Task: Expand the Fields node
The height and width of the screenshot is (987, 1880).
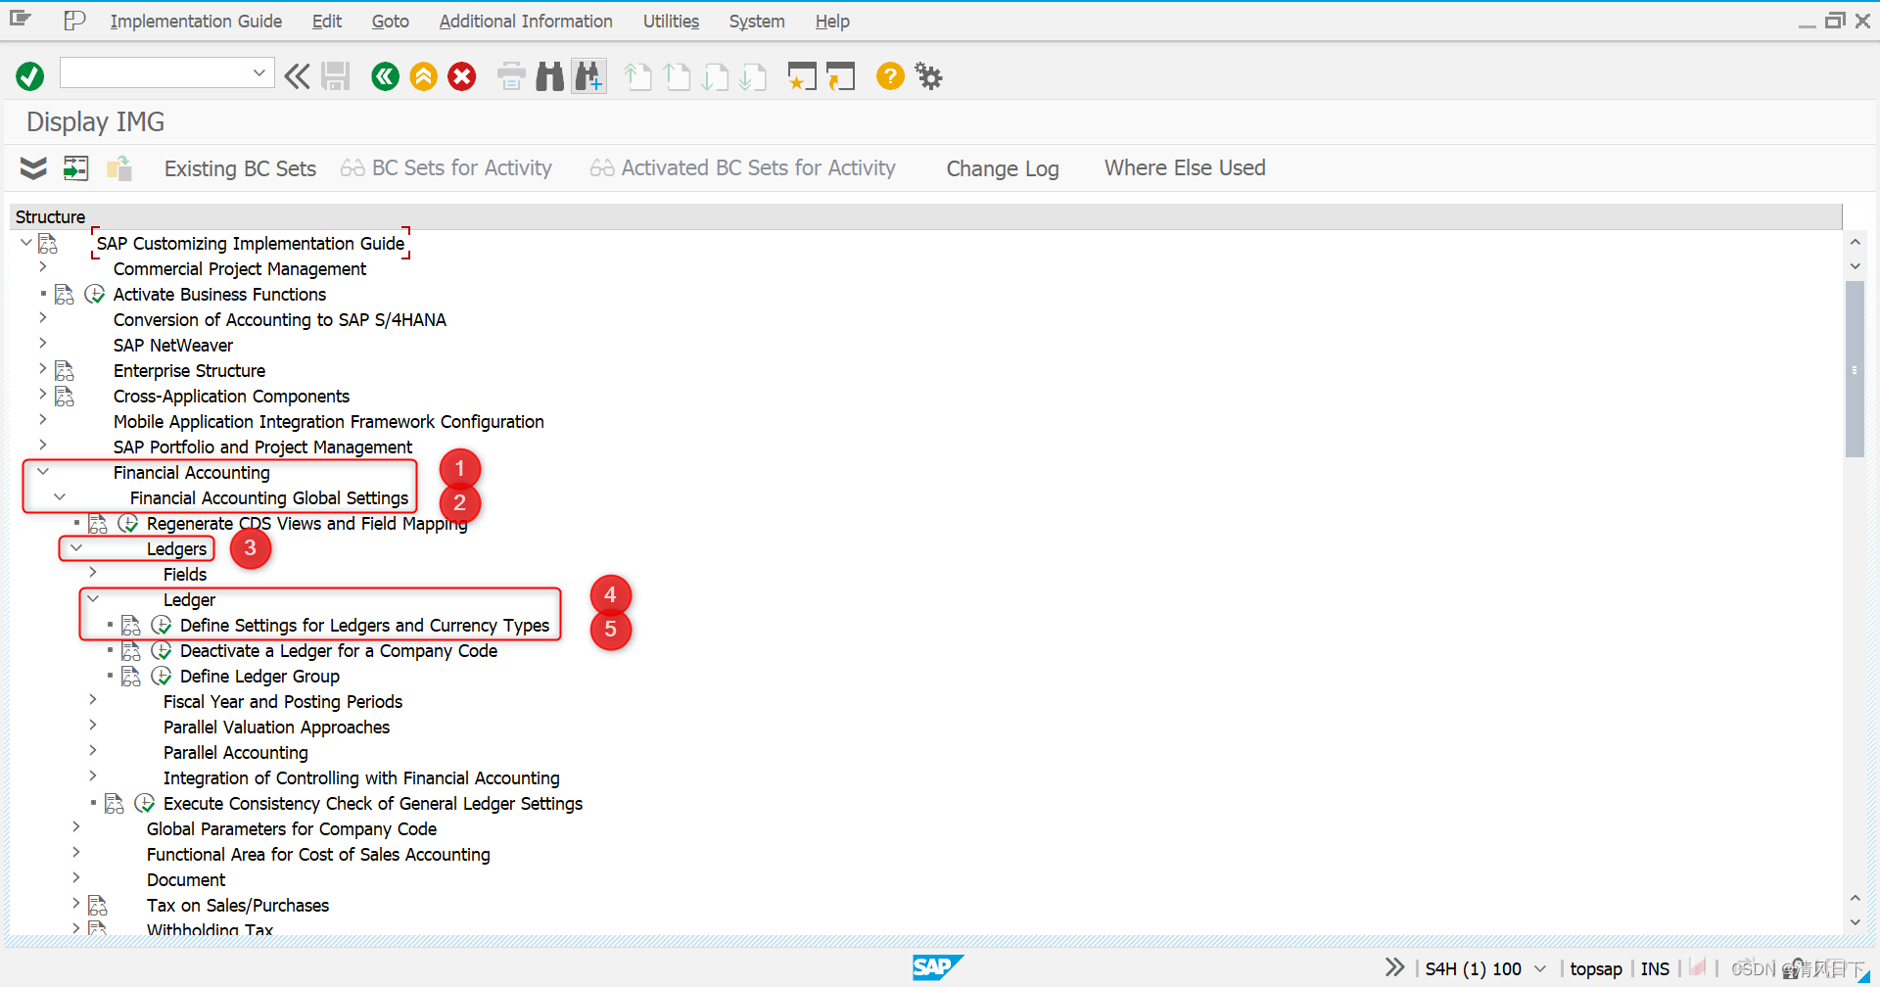Action: click(93, 572)
